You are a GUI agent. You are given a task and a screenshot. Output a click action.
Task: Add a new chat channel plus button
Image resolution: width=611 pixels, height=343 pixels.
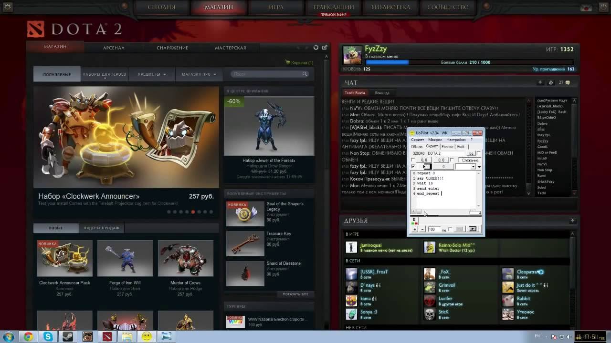(540, 82)
